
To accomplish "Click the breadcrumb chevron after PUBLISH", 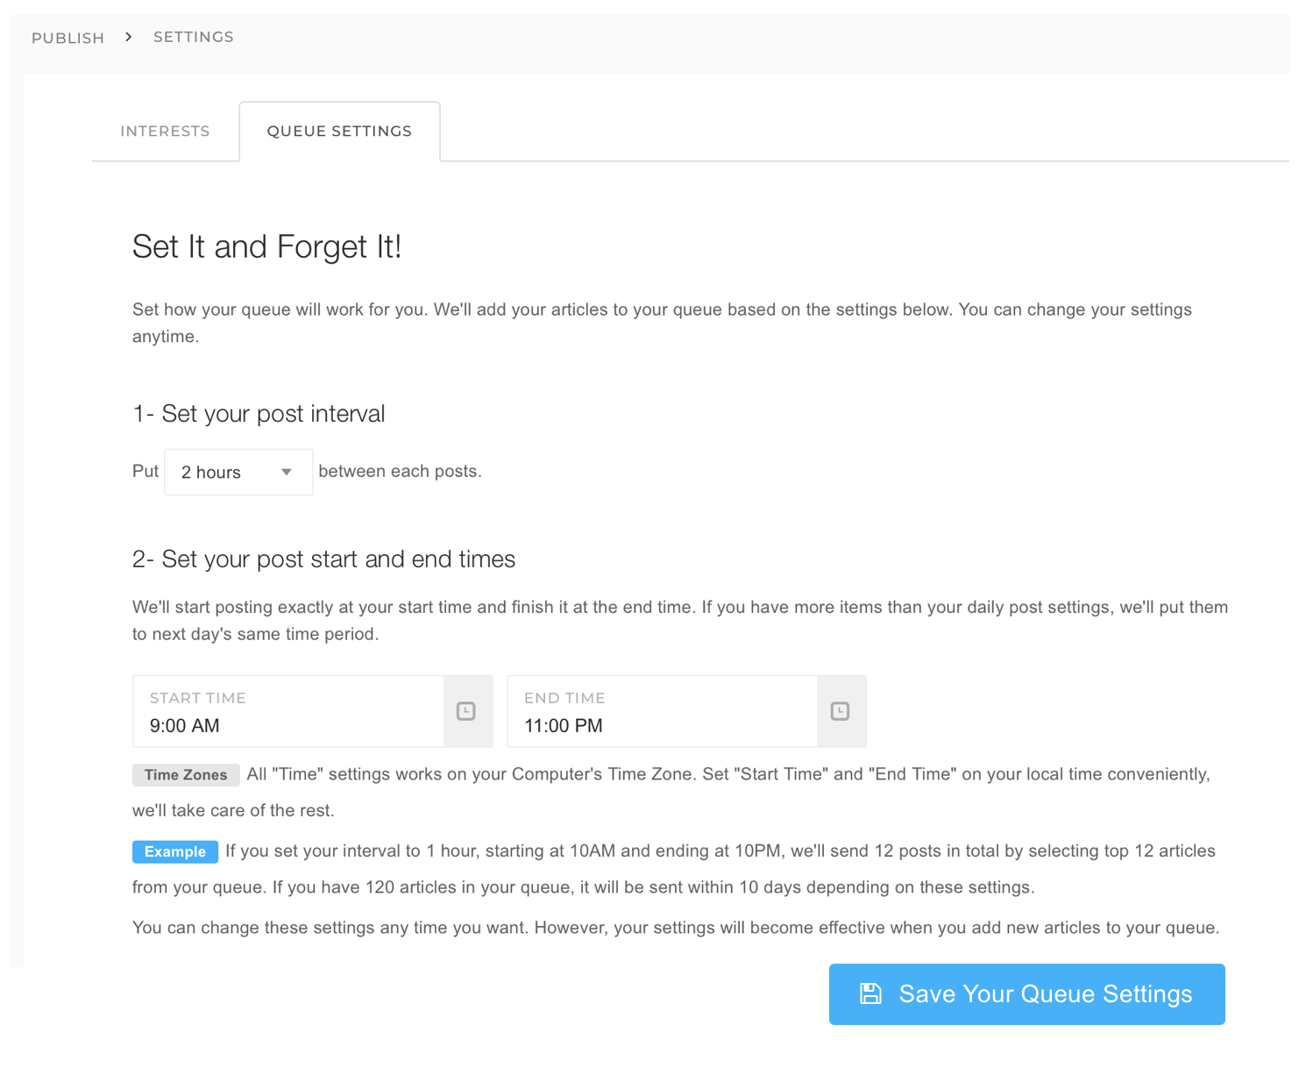I will (x=129, y=37).
